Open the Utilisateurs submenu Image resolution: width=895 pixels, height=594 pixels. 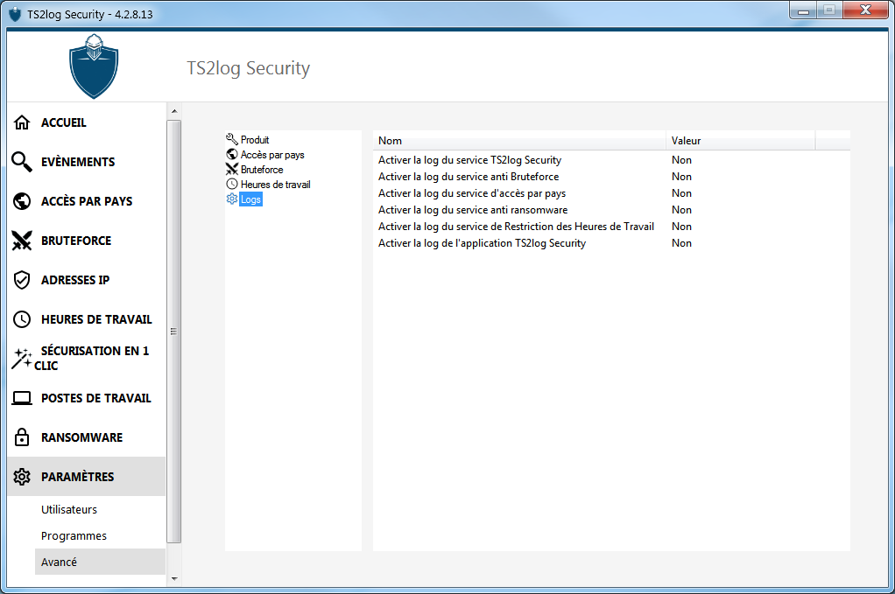(x=69, y=510)
